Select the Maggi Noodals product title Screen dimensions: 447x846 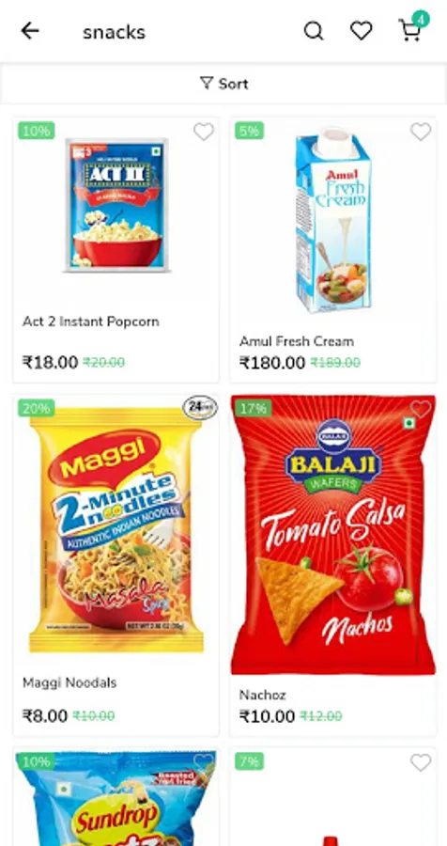[69, 682]
